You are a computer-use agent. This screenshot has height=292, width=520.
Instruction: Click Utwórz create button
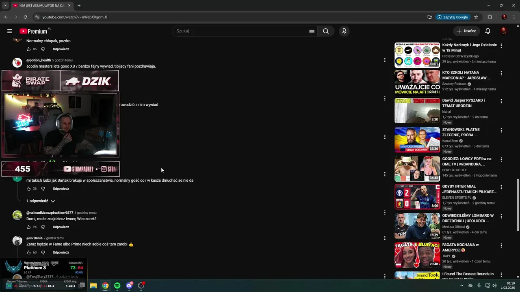[466, 31]
